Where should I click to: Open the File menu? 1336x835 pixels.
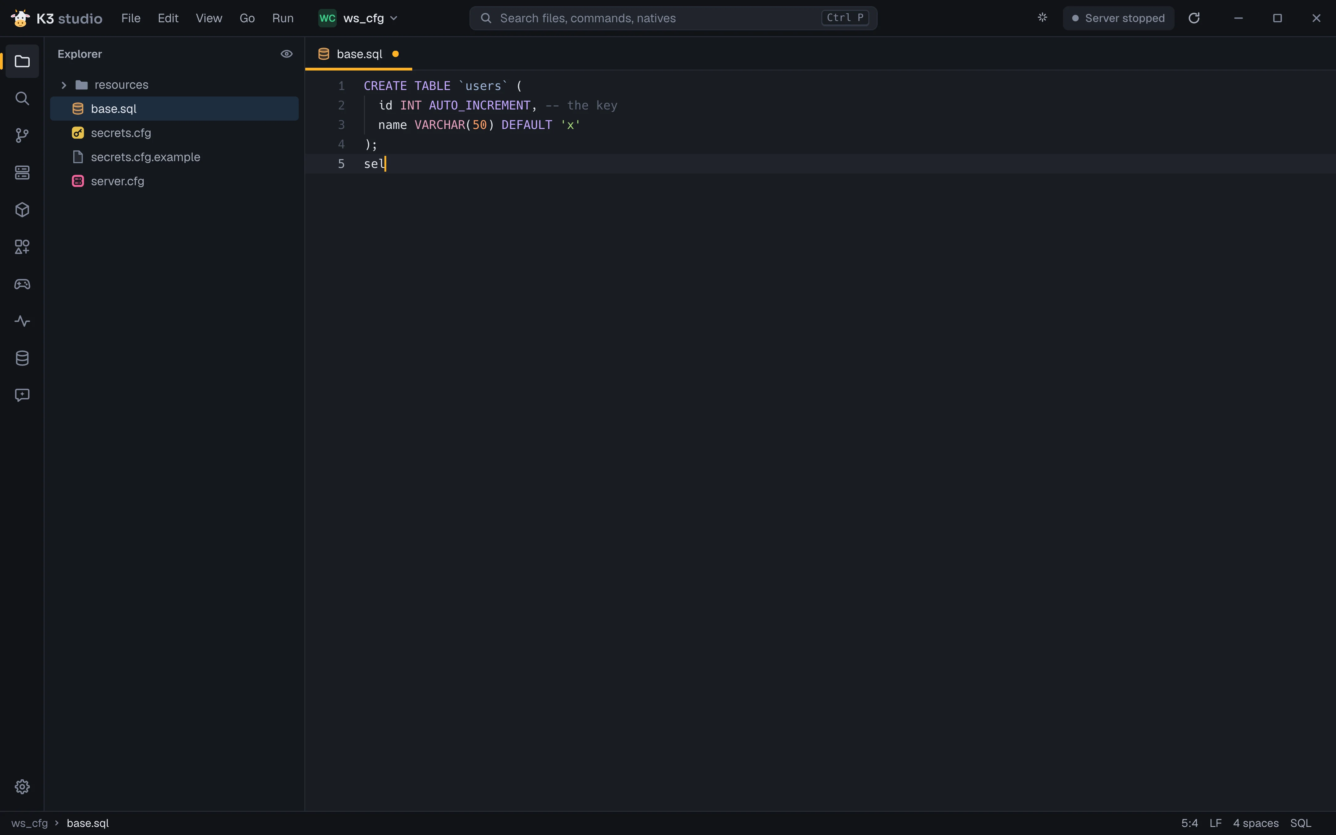pos(131,18)
